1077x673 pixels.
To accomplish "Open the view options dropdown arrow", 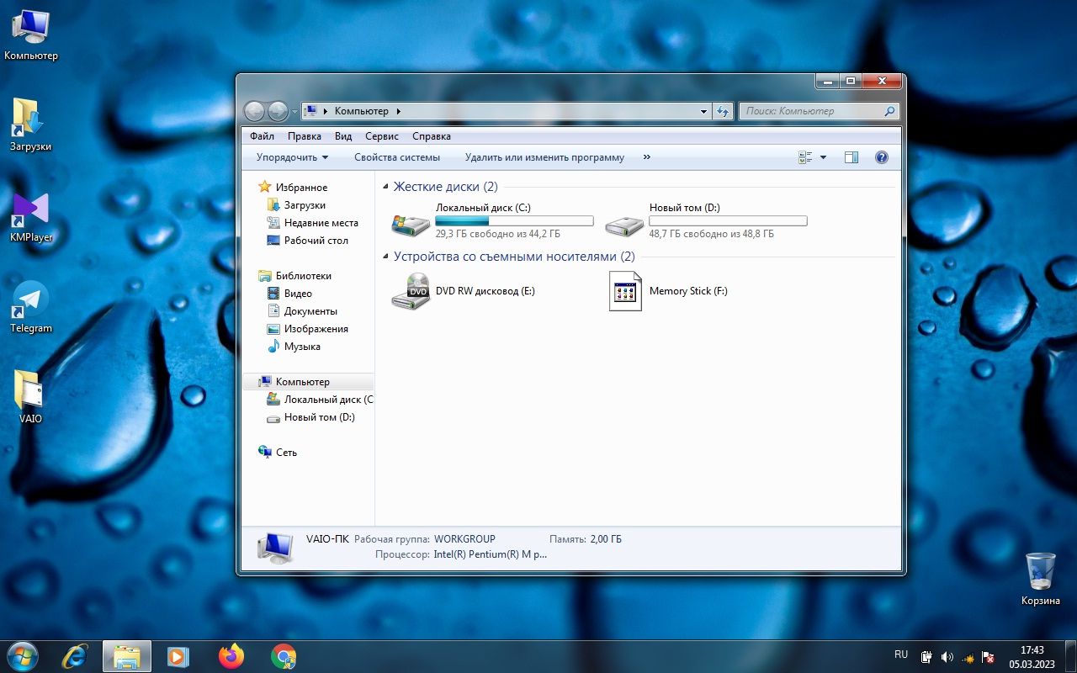I will point(823,157).
